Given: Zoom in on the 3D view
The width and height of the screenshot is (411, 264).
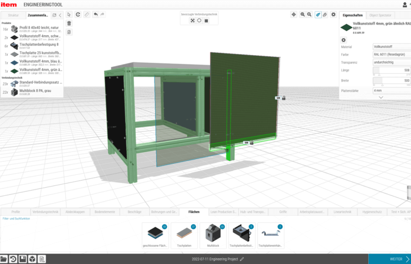Looking at the screenshot, I should tap(302, 14).
